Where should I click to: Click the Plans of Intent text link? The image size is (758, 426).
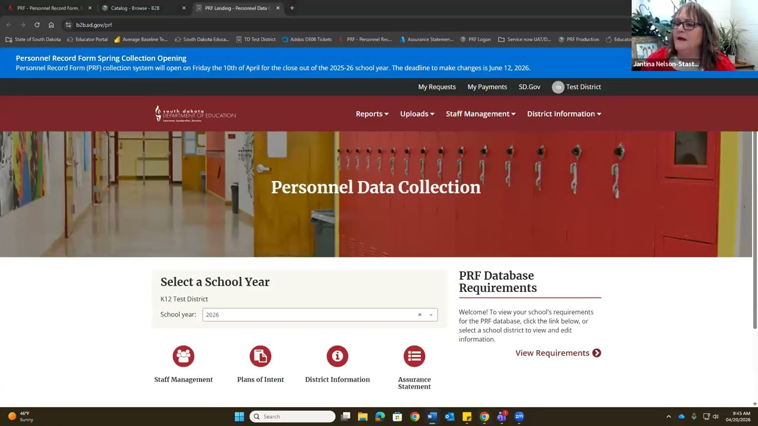[261, 380]
